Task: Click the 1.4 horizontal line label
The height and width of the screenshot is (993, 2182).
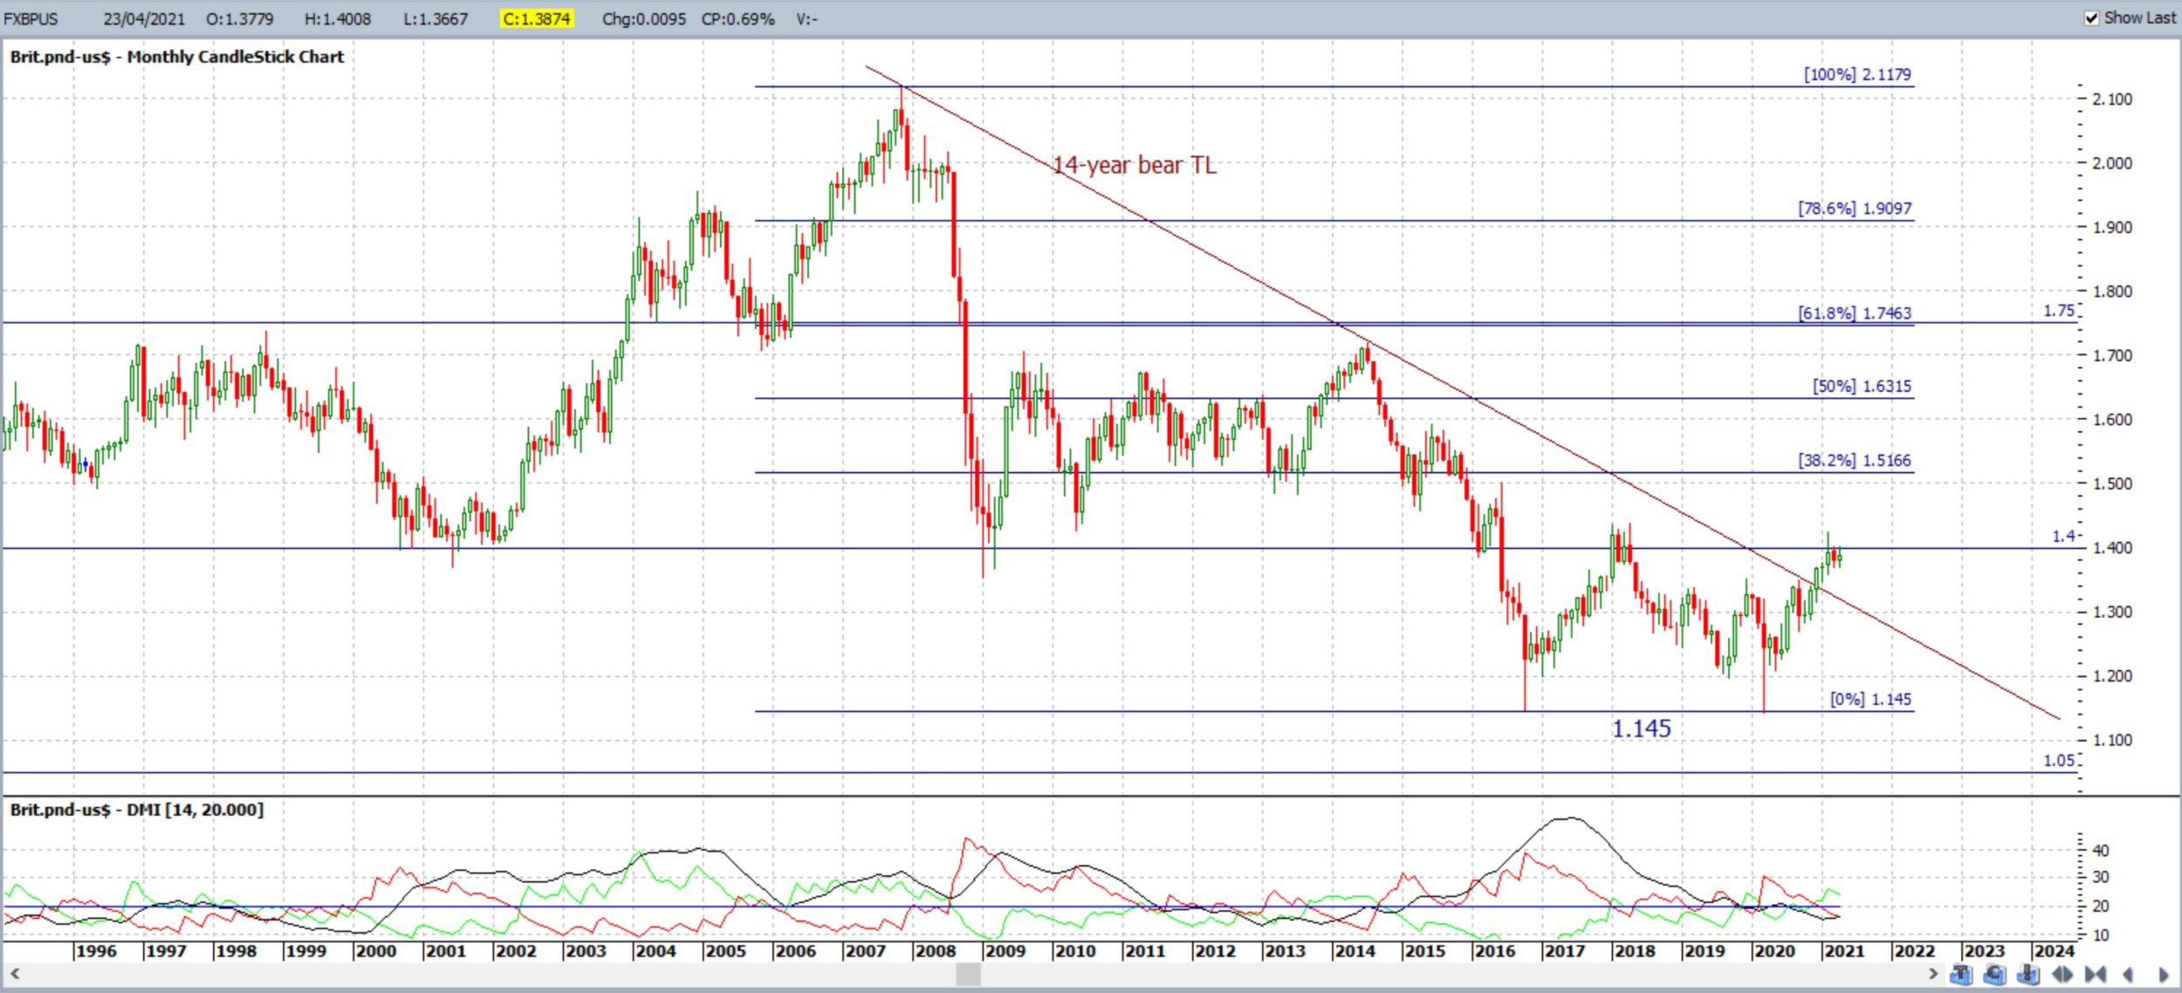Action: [2063, 536]
